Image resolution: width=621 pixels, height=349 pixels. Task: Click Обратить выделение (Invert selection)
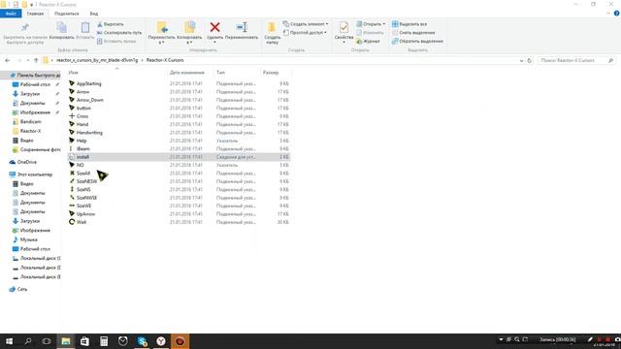pos(417,41)
